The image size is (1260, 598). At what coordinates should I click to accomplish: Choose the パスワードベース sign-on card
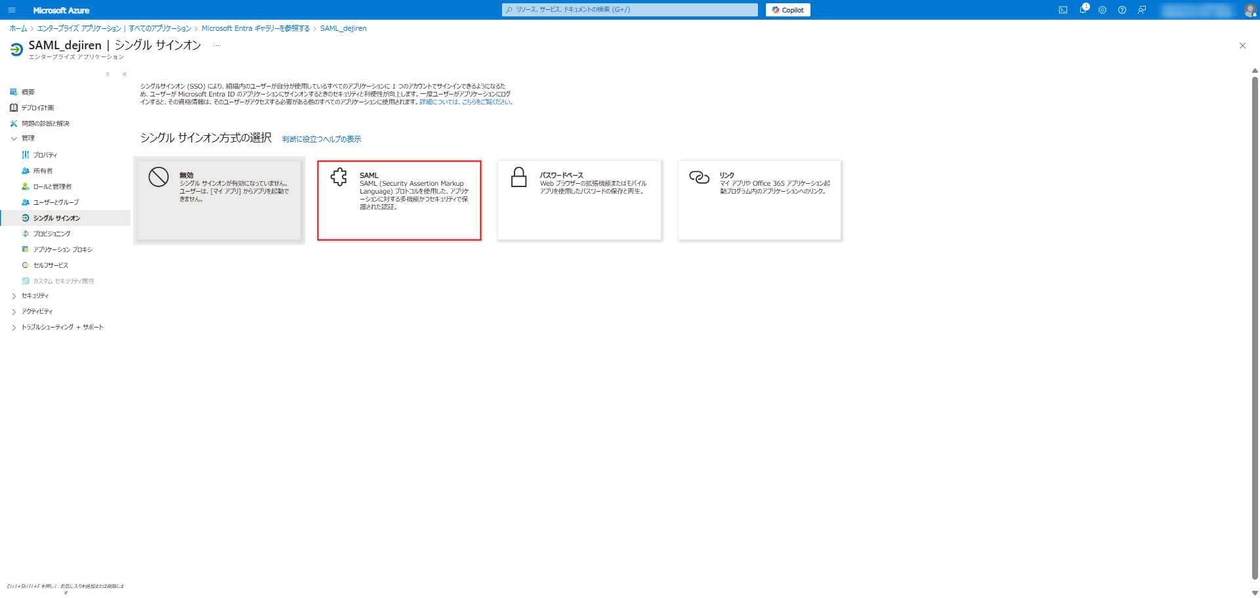[x=579, y=200]
